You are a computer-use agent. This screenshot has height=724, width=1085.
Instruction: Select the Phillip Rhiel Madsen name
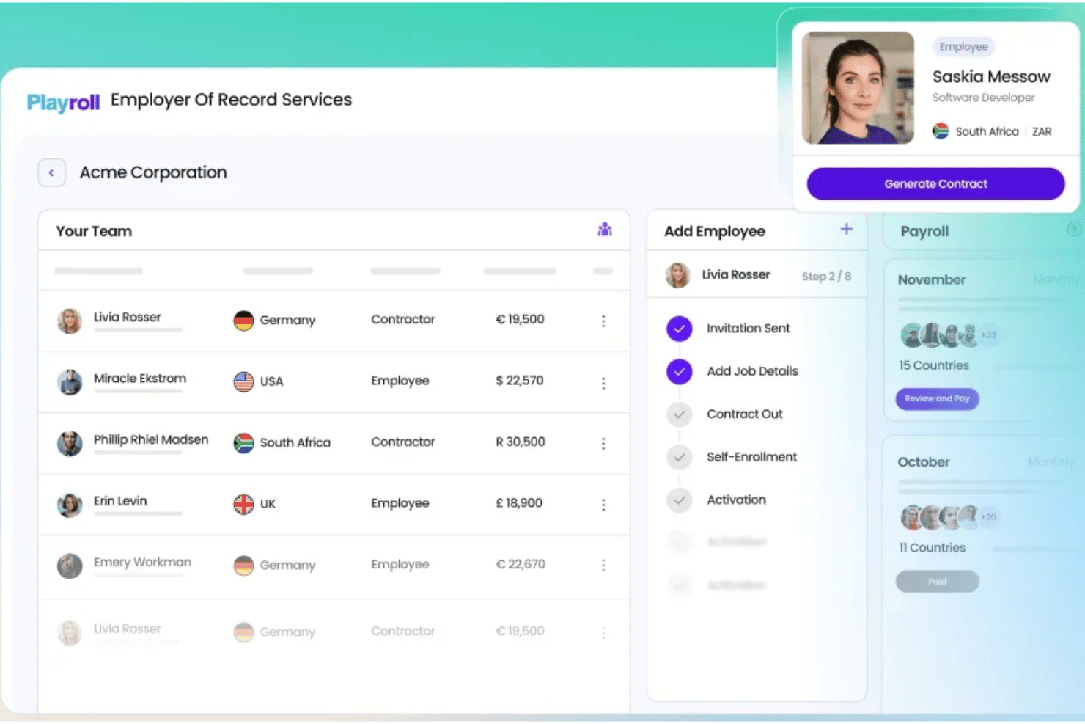click(x=151, y=439)
